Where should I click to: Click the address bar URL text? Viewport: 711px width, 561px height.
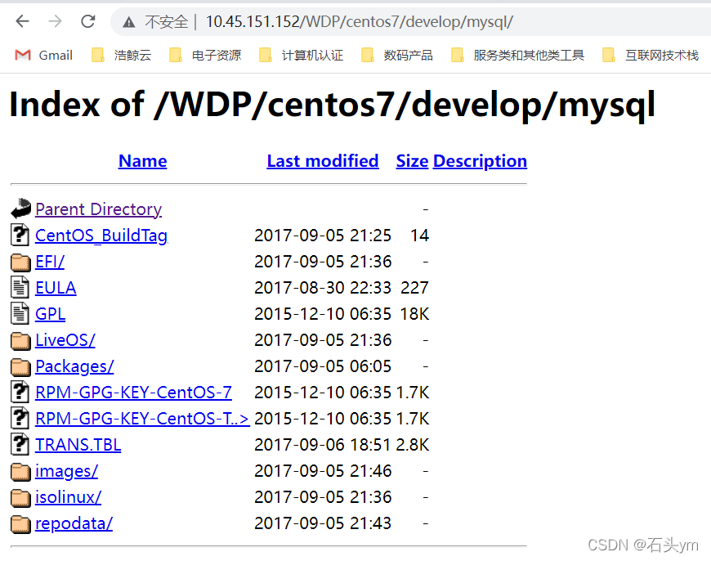[359, 21]
